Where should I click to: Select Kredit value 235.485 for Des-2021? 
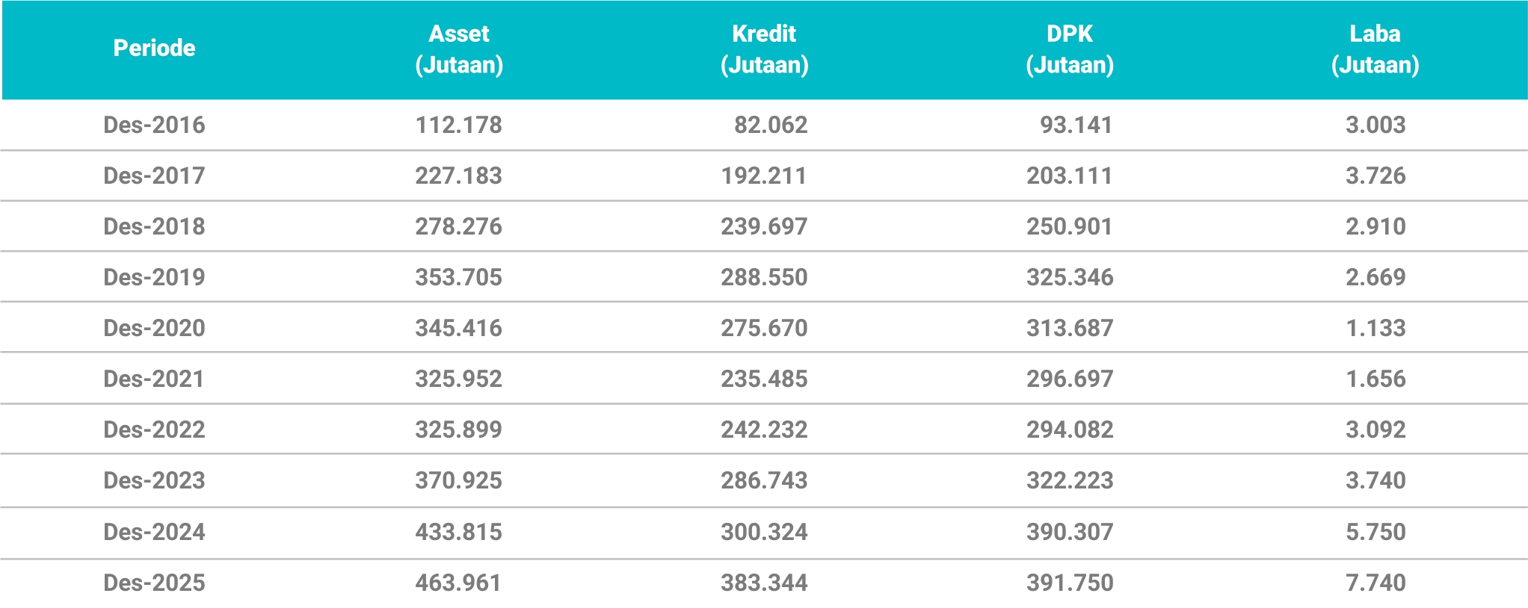[764, 379]
